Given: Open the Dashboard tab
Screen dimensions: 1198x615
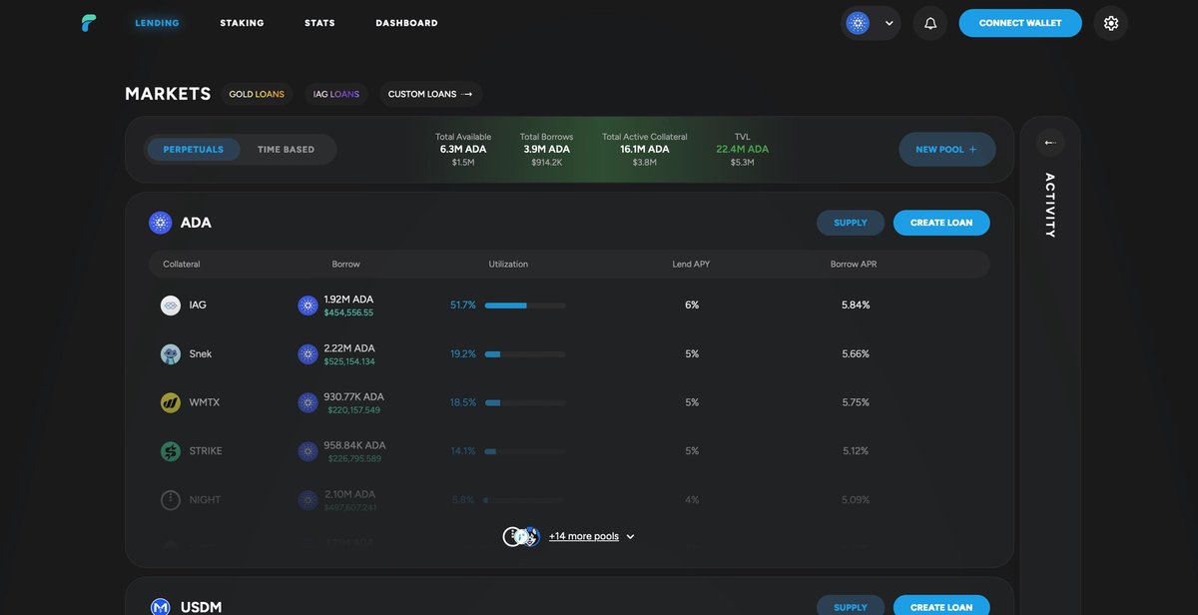Looking at the screenshot, I should [x=406, y=23].
